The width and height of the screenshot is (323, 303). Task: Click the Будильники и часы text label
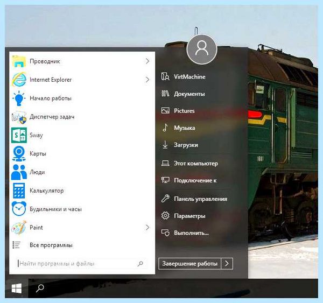[x=55, y=209]
